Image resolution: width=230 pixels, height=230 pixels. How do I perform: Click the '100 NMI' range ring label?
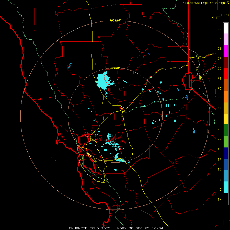115,20
